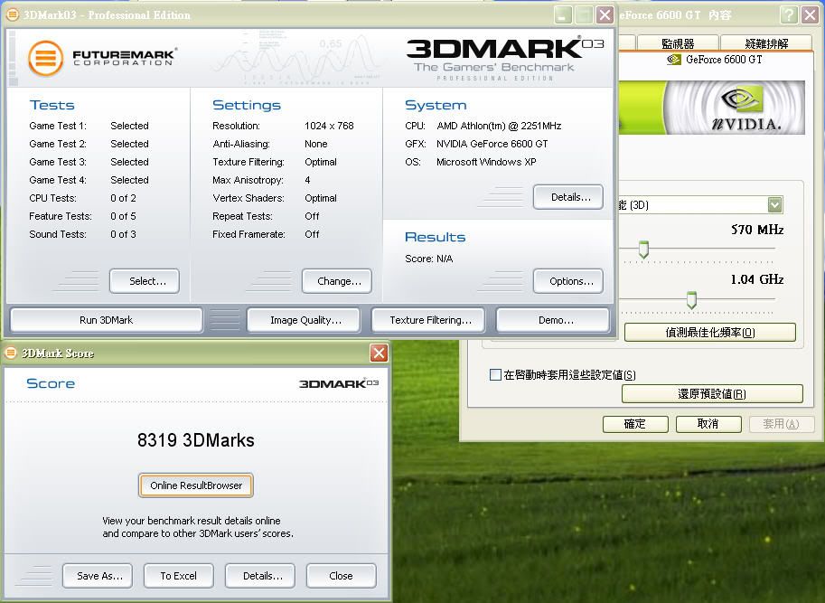
Task: Open the 3D performance mode dropdown
Action: point(774,204)
